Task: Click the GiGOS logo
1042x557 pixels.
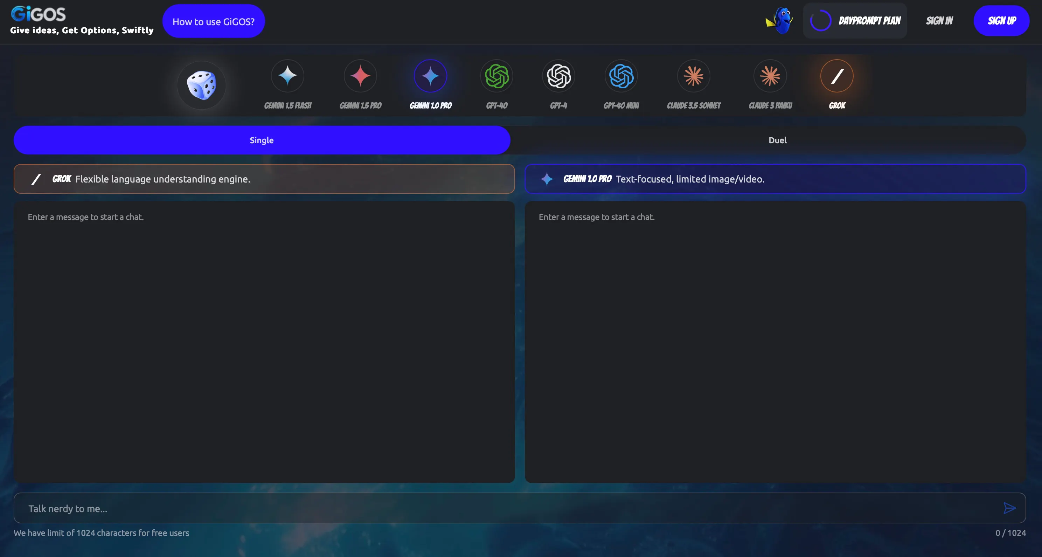Action: click(x=38, y=14)
